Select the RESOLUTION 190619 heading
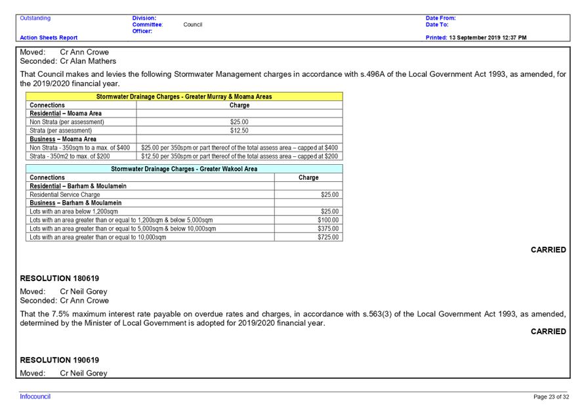Image resolution: width=586 pixels, height=411 pixels. pyautogui.click(x=60, y=360)
